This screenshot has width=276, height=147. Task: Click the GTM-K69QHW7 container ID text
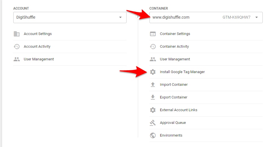[x=236, y=17]
